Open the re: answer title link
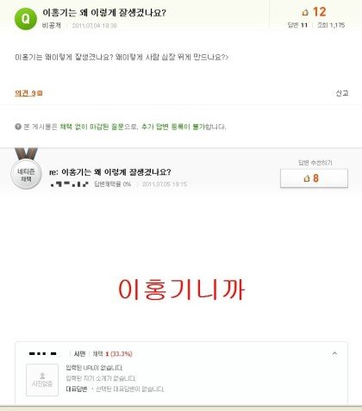362x411 pixels. tap(110, 172)
